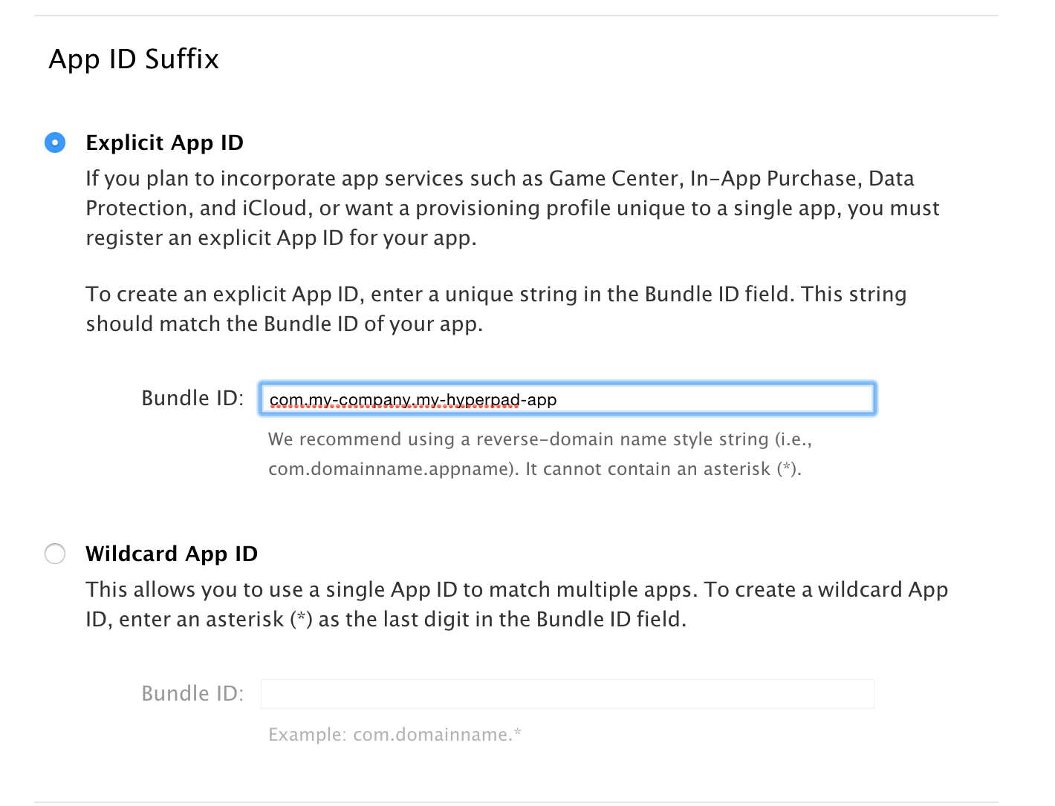The height and width of the screenshot is (806, 1055).
Task: Click the paragraph starting "If you plan to incorporate"
Action: pos(513,208)
